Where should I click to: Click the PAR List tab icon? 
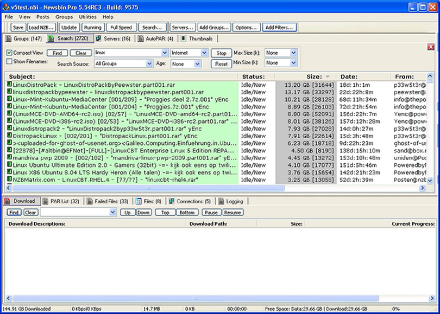tap(45, 201)
